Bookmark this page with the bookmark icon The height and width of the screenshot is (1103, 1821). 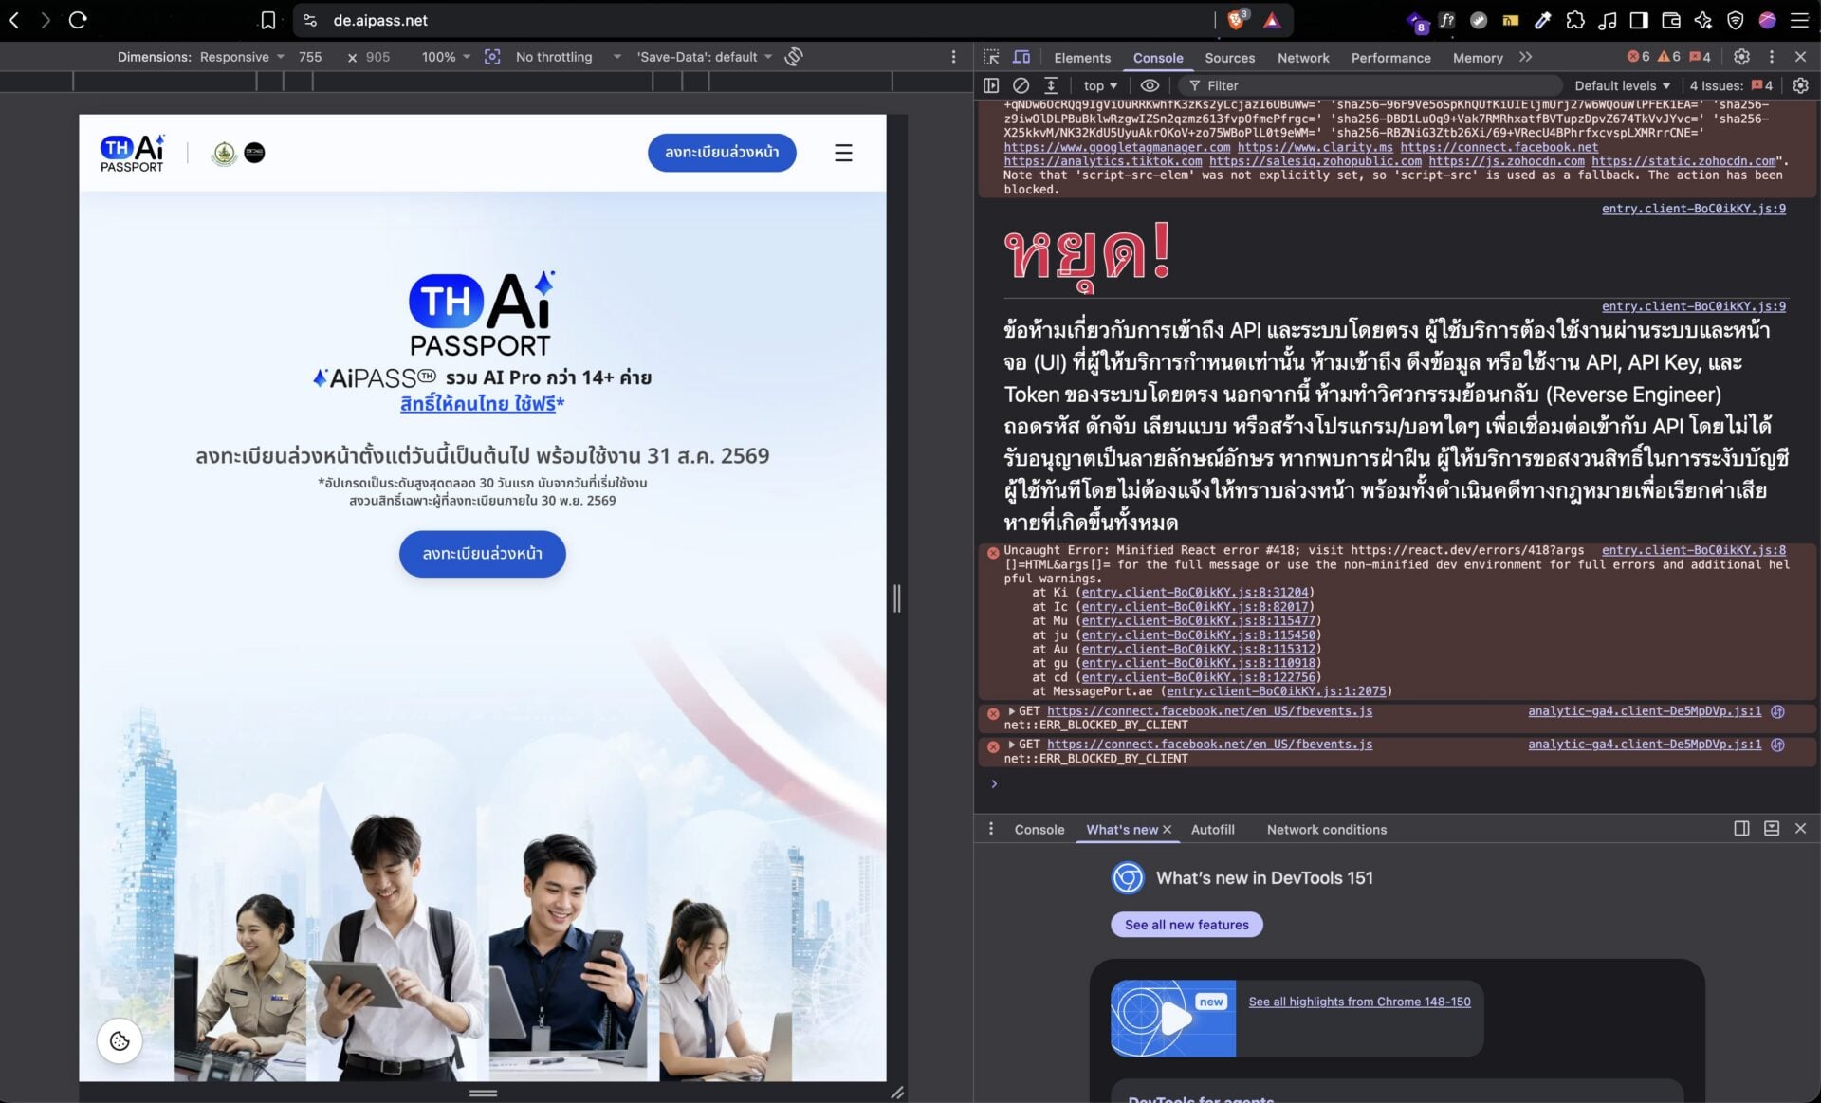[268, 20]
